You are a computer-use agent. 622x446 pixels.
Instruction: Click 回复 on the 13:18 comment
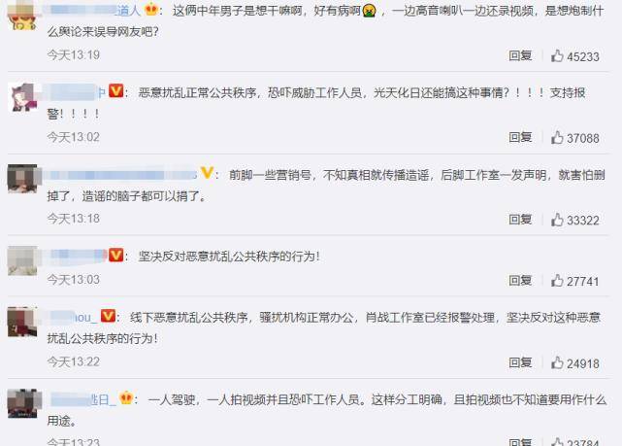tap(520, 219)
